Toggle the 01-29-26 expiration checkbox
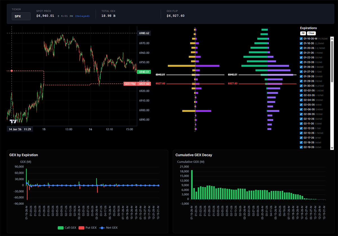The image size is (338, 236). tap(301, 81)
